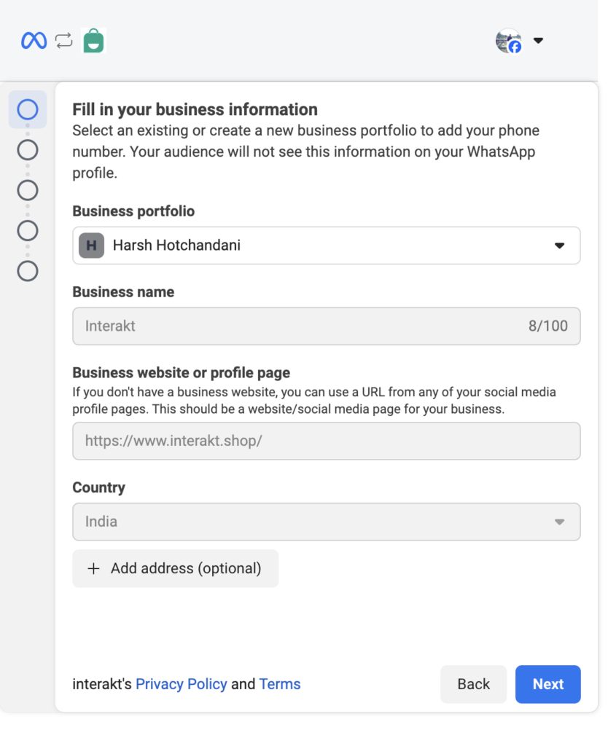616x746 pixels.
Task: Click the business website URL field
Action: pyautogui.click(x=327, y=441)
